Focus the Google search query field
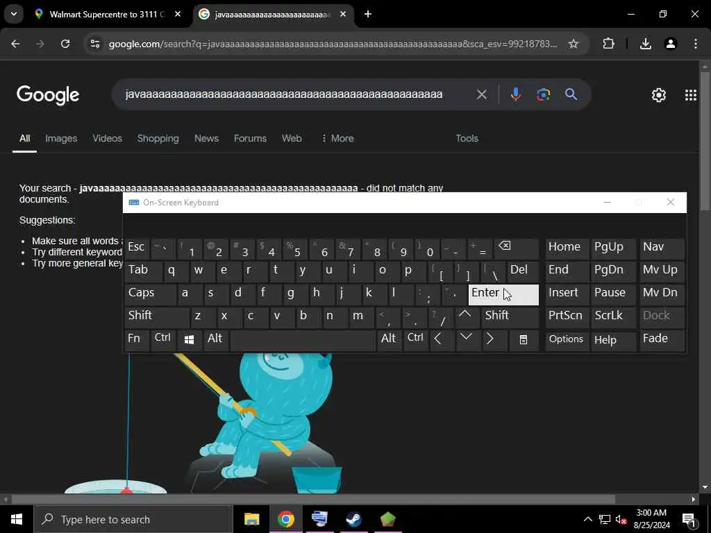Screen dimensions: 711x533 coord(284,94)
